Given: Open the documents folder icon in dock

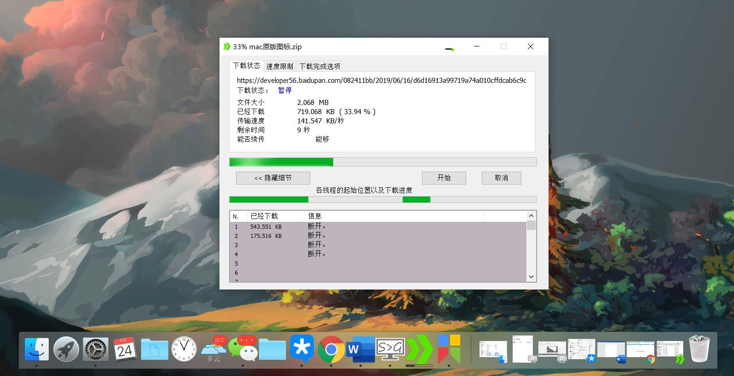Looking at the screenshot, I should coord(155,349).
